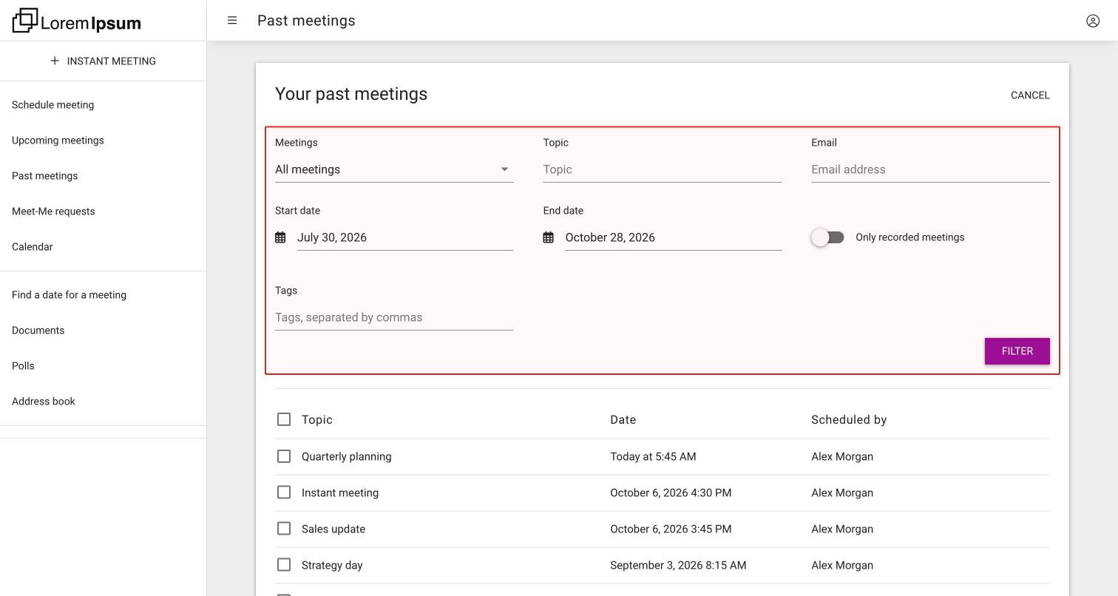Check the Sales update row checkbox
The width and height of the screenshot is (1118, 596).
click(x=284, y=529)
